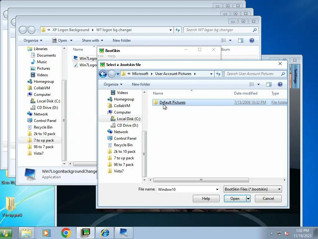Click New folder in the W7 logon bg changer window
Image resolution: width=318 pixels, height=239 pixels.
pos(122,40)
